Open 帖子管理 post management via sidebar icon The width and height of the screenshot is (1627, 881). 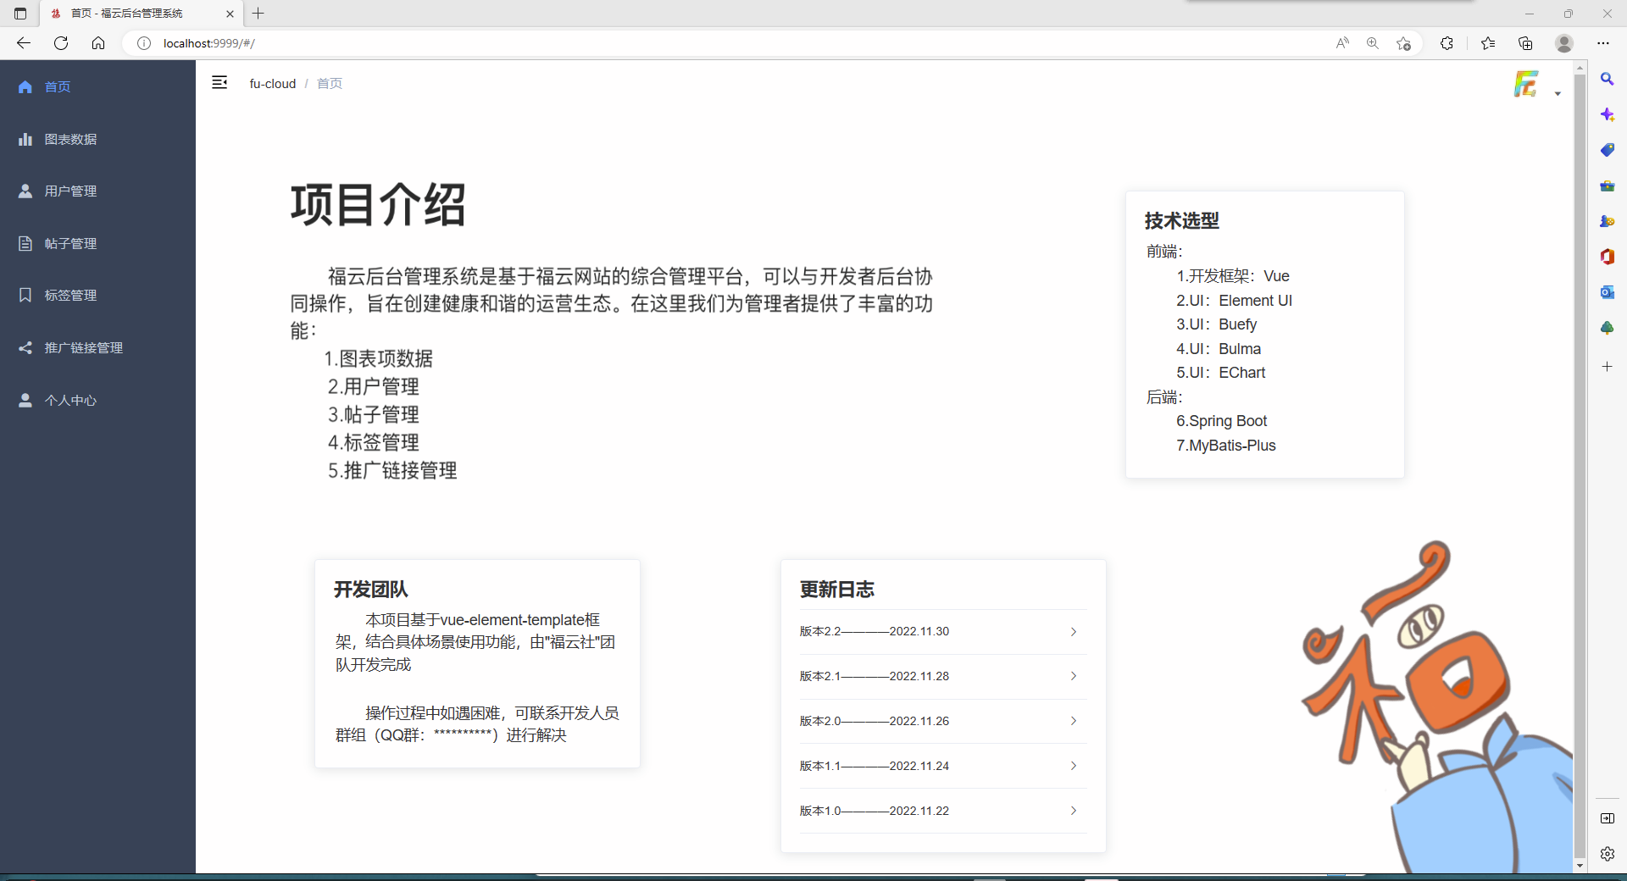point(25,243)
